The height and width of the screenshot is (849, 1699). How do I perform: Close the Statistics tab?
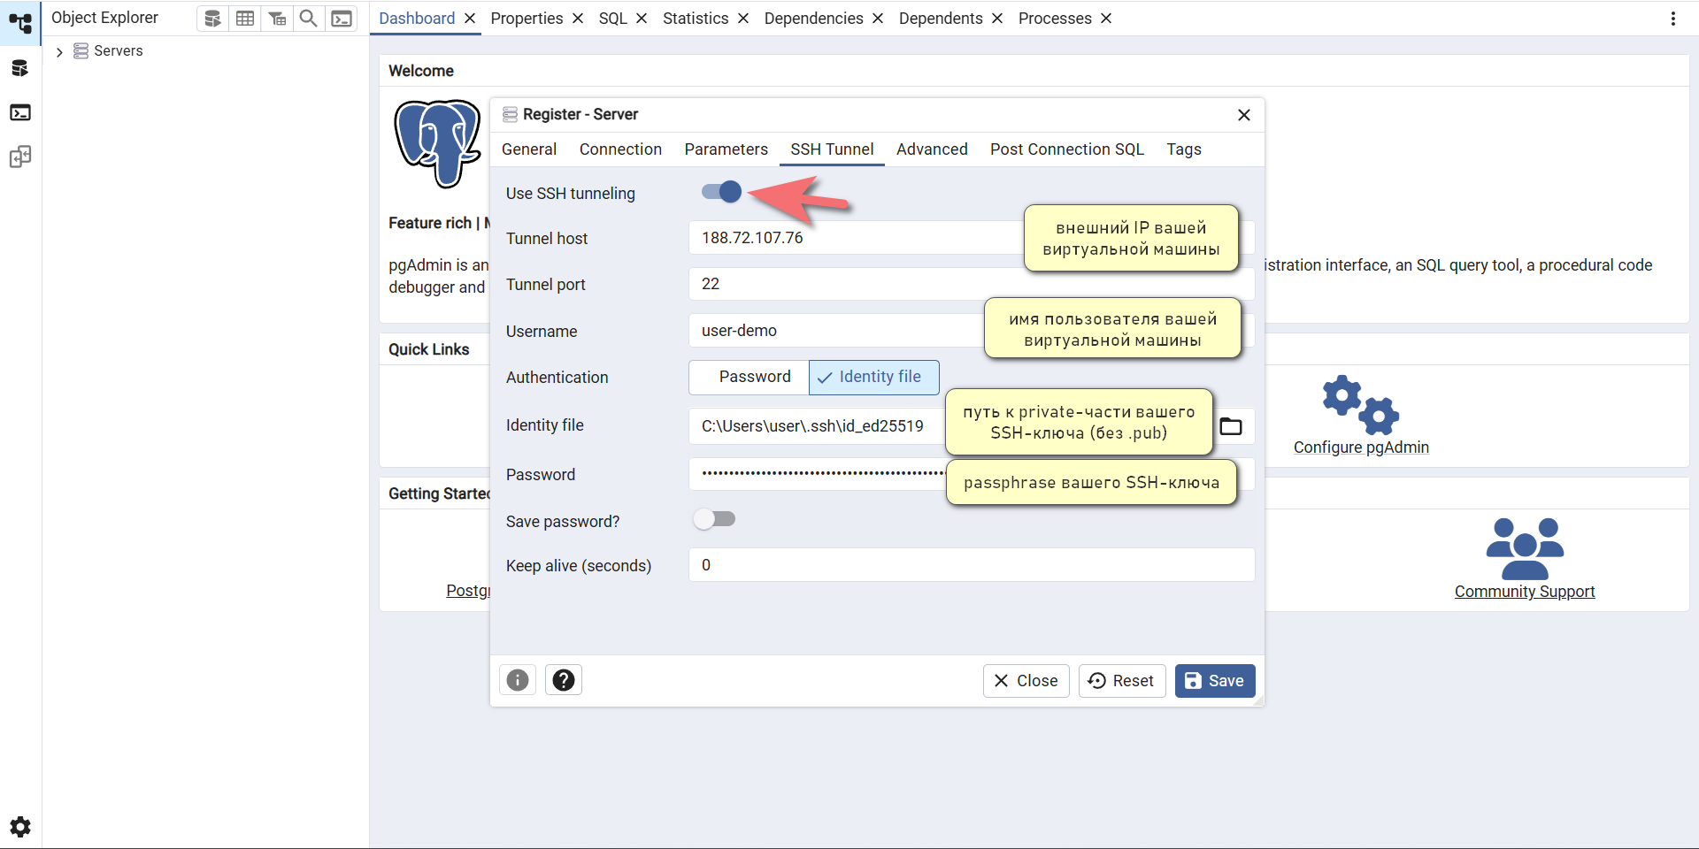pyautogui.click(x=743, y=19)
